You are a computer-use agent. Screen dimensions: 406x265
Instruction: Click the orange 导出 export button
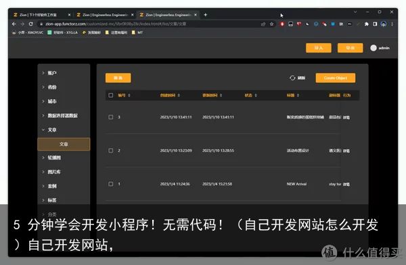(351, 48)
